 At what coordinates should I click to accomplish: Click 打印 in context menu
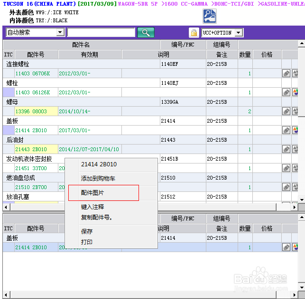tap(87, 242)
